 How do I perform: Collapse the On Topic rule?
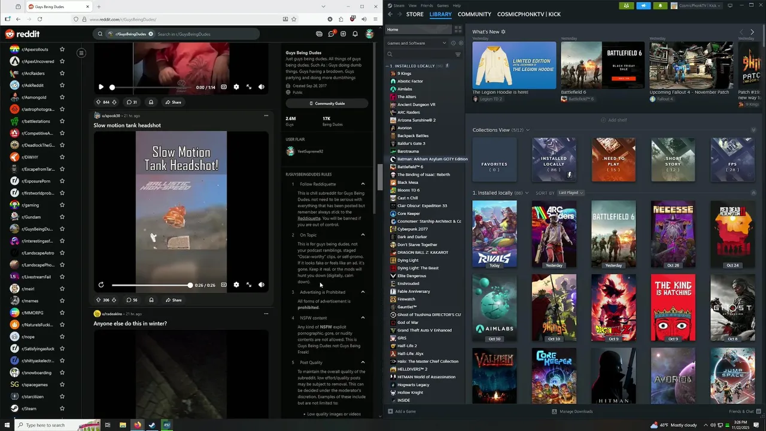coord(363,235)
